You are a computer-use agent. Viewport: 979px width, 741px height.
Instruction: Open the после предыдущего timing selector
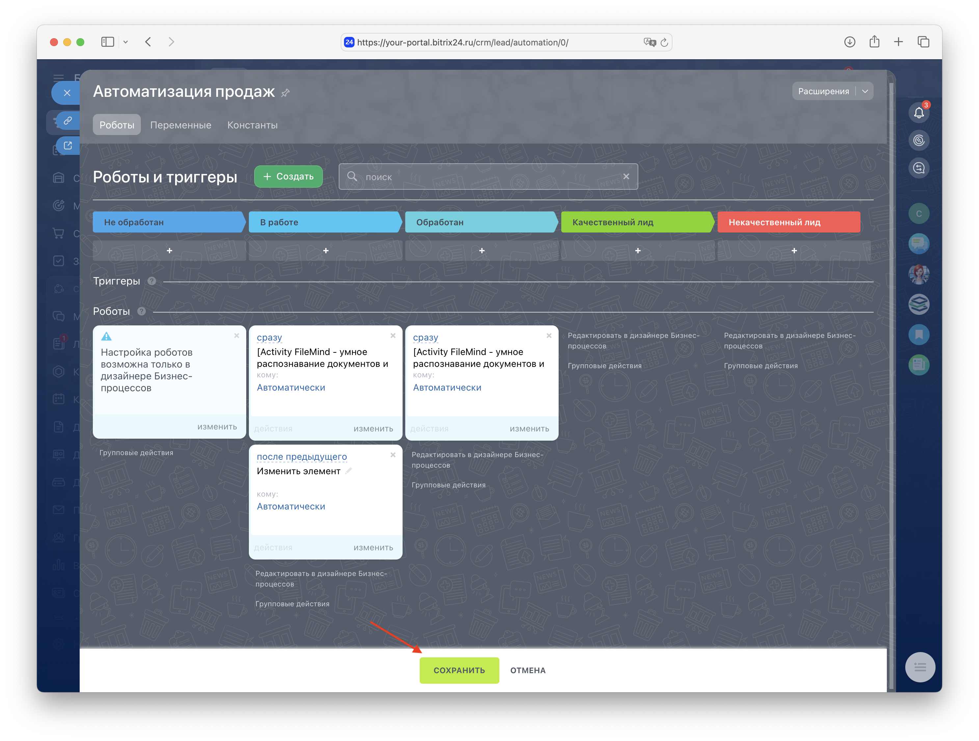pyautogui.click(x=302, y=456)
